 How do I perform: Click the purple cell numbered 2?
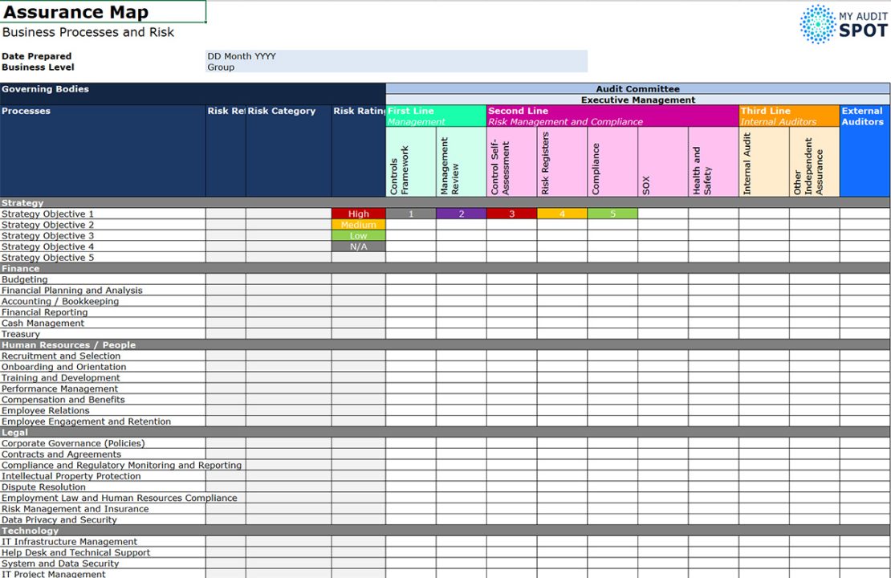[461, 214]
